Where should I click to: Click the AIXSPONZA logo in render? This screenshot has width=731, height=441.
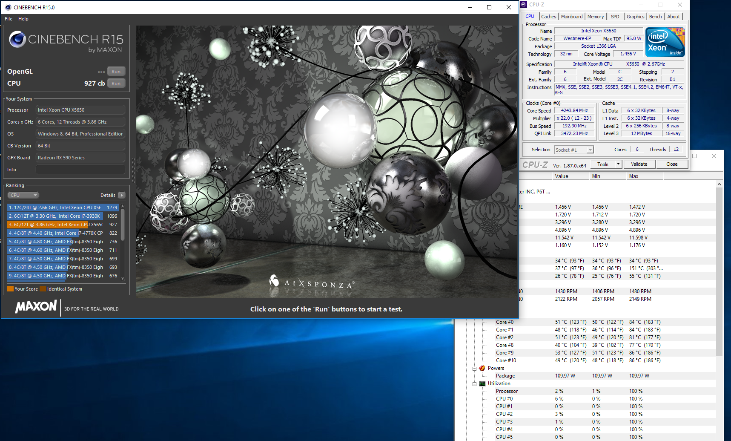312,282
